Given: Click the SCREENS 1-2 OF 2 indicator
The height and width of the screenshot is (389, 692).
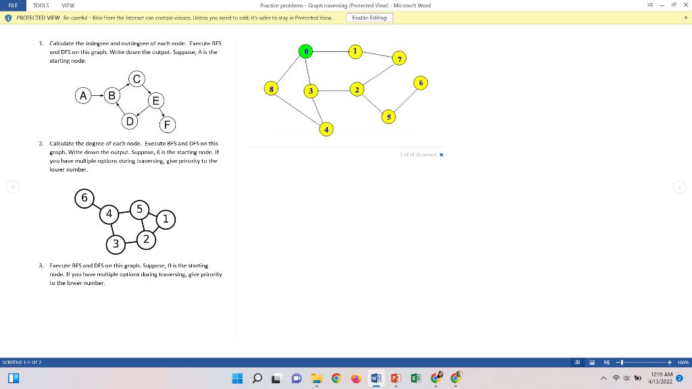Looking at the screenshot, I should (x=20, y=361).
